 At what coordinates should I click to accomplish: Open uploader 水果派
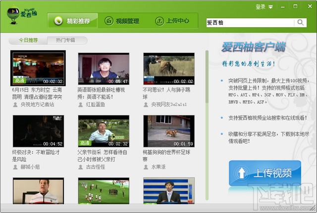click(x=158, y=167)
